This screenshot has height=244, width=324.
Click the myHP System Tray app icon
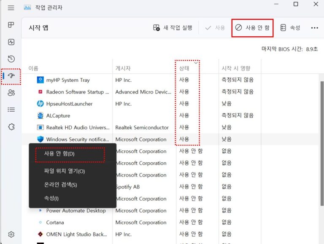[x=40, y=80]
